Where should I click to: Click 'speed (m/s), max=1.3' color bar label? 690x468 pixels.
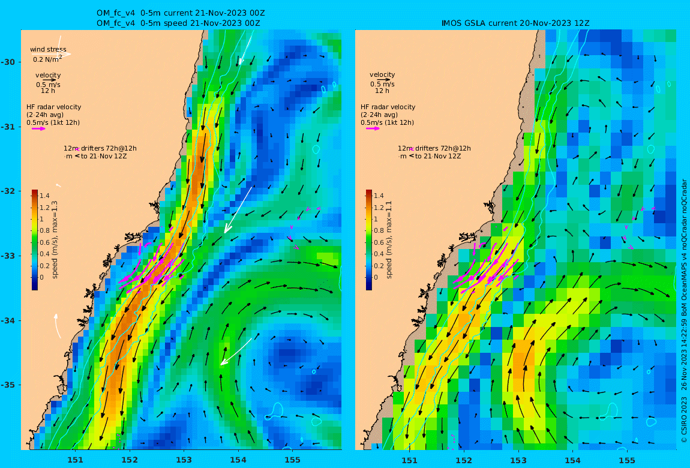pyautogui.click(x=55, y=240)
